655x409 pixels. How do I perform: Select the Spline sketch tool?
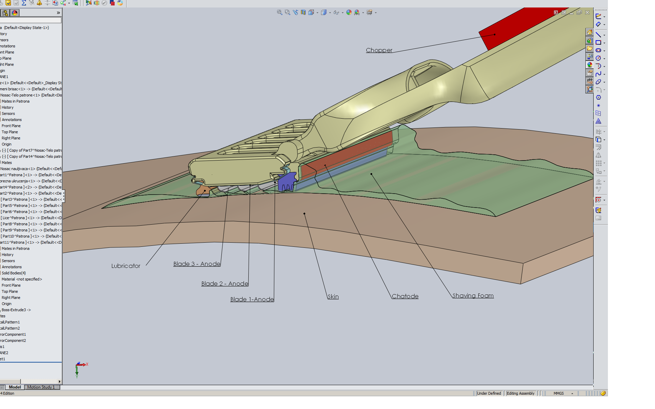point(598,74)
